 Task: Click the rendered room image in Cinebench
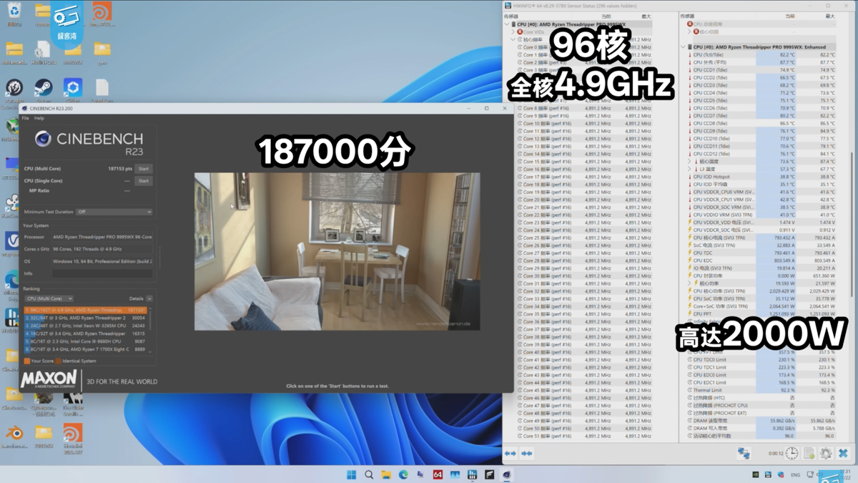(x=337, y=251)
